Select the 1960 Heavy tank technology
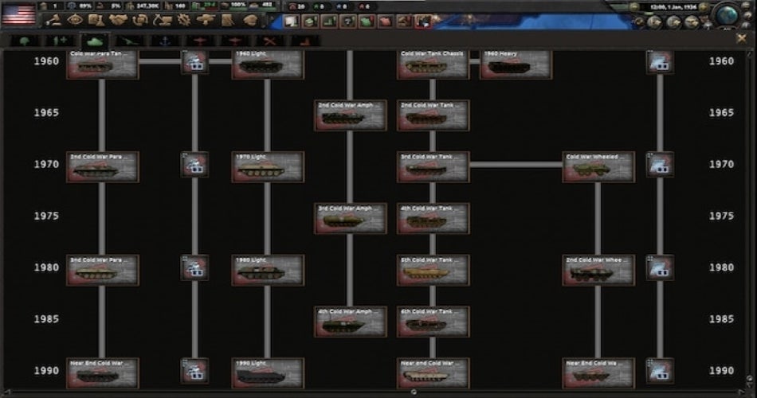 click(515, 64)
